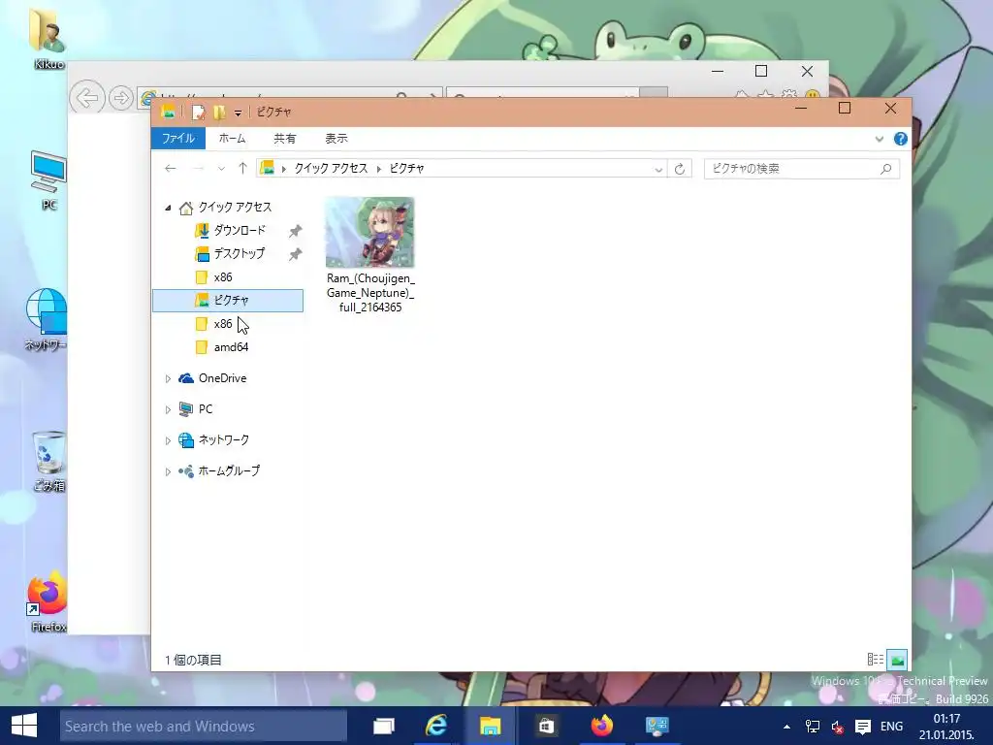Open the Store from the taskbar

[x=546, y=726]
